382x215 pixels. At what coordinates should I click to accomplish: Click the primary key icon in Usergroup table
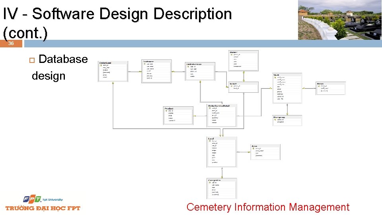coord(275,120)
